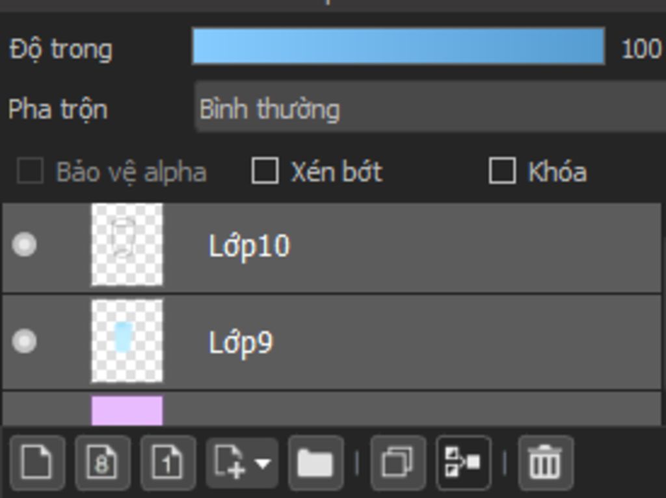Hide the Lớp9 layer visibility dot

pos(24,342)
